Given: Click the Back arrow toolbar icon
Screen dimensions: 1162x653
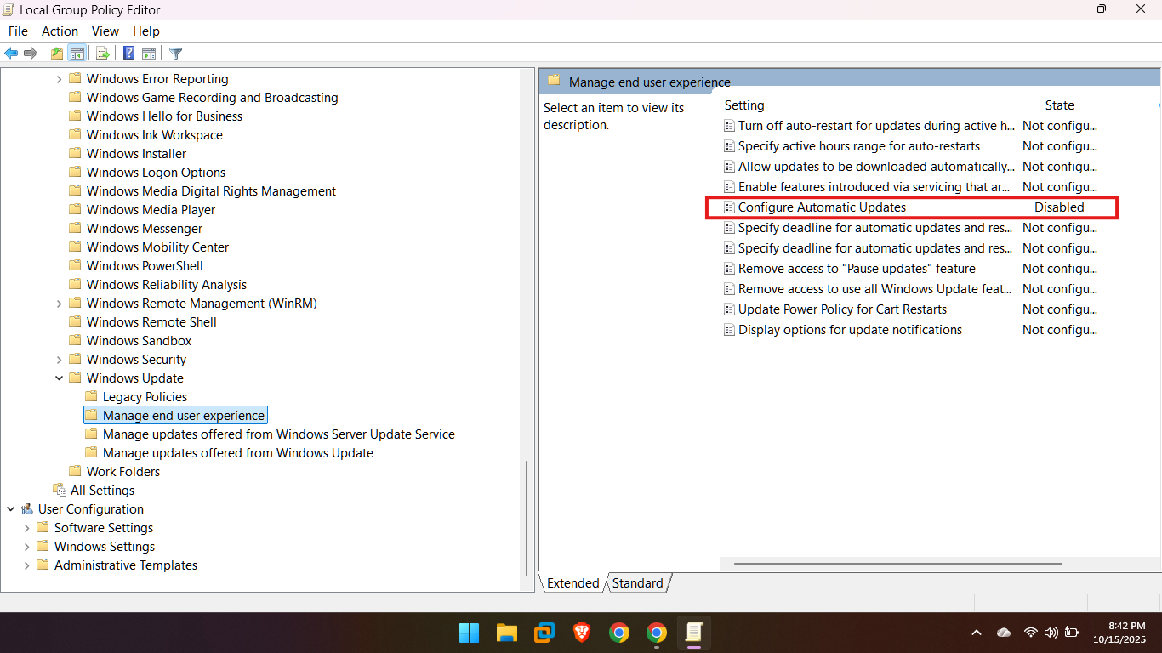Looking at the screenshot, I should pyautogui.click(x=11, y=54).
